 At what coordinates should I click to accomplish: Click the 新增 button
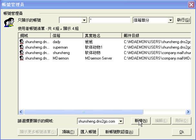(141, 121)
